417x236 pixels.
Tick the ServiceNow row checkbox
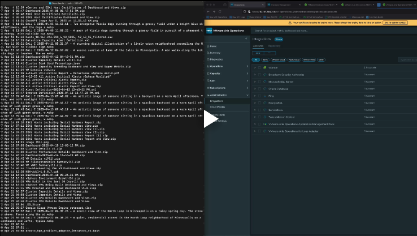(x=259, y=110)
